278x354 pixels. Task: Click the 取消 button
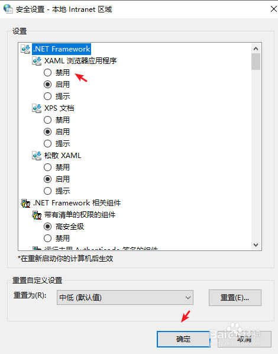244,339
